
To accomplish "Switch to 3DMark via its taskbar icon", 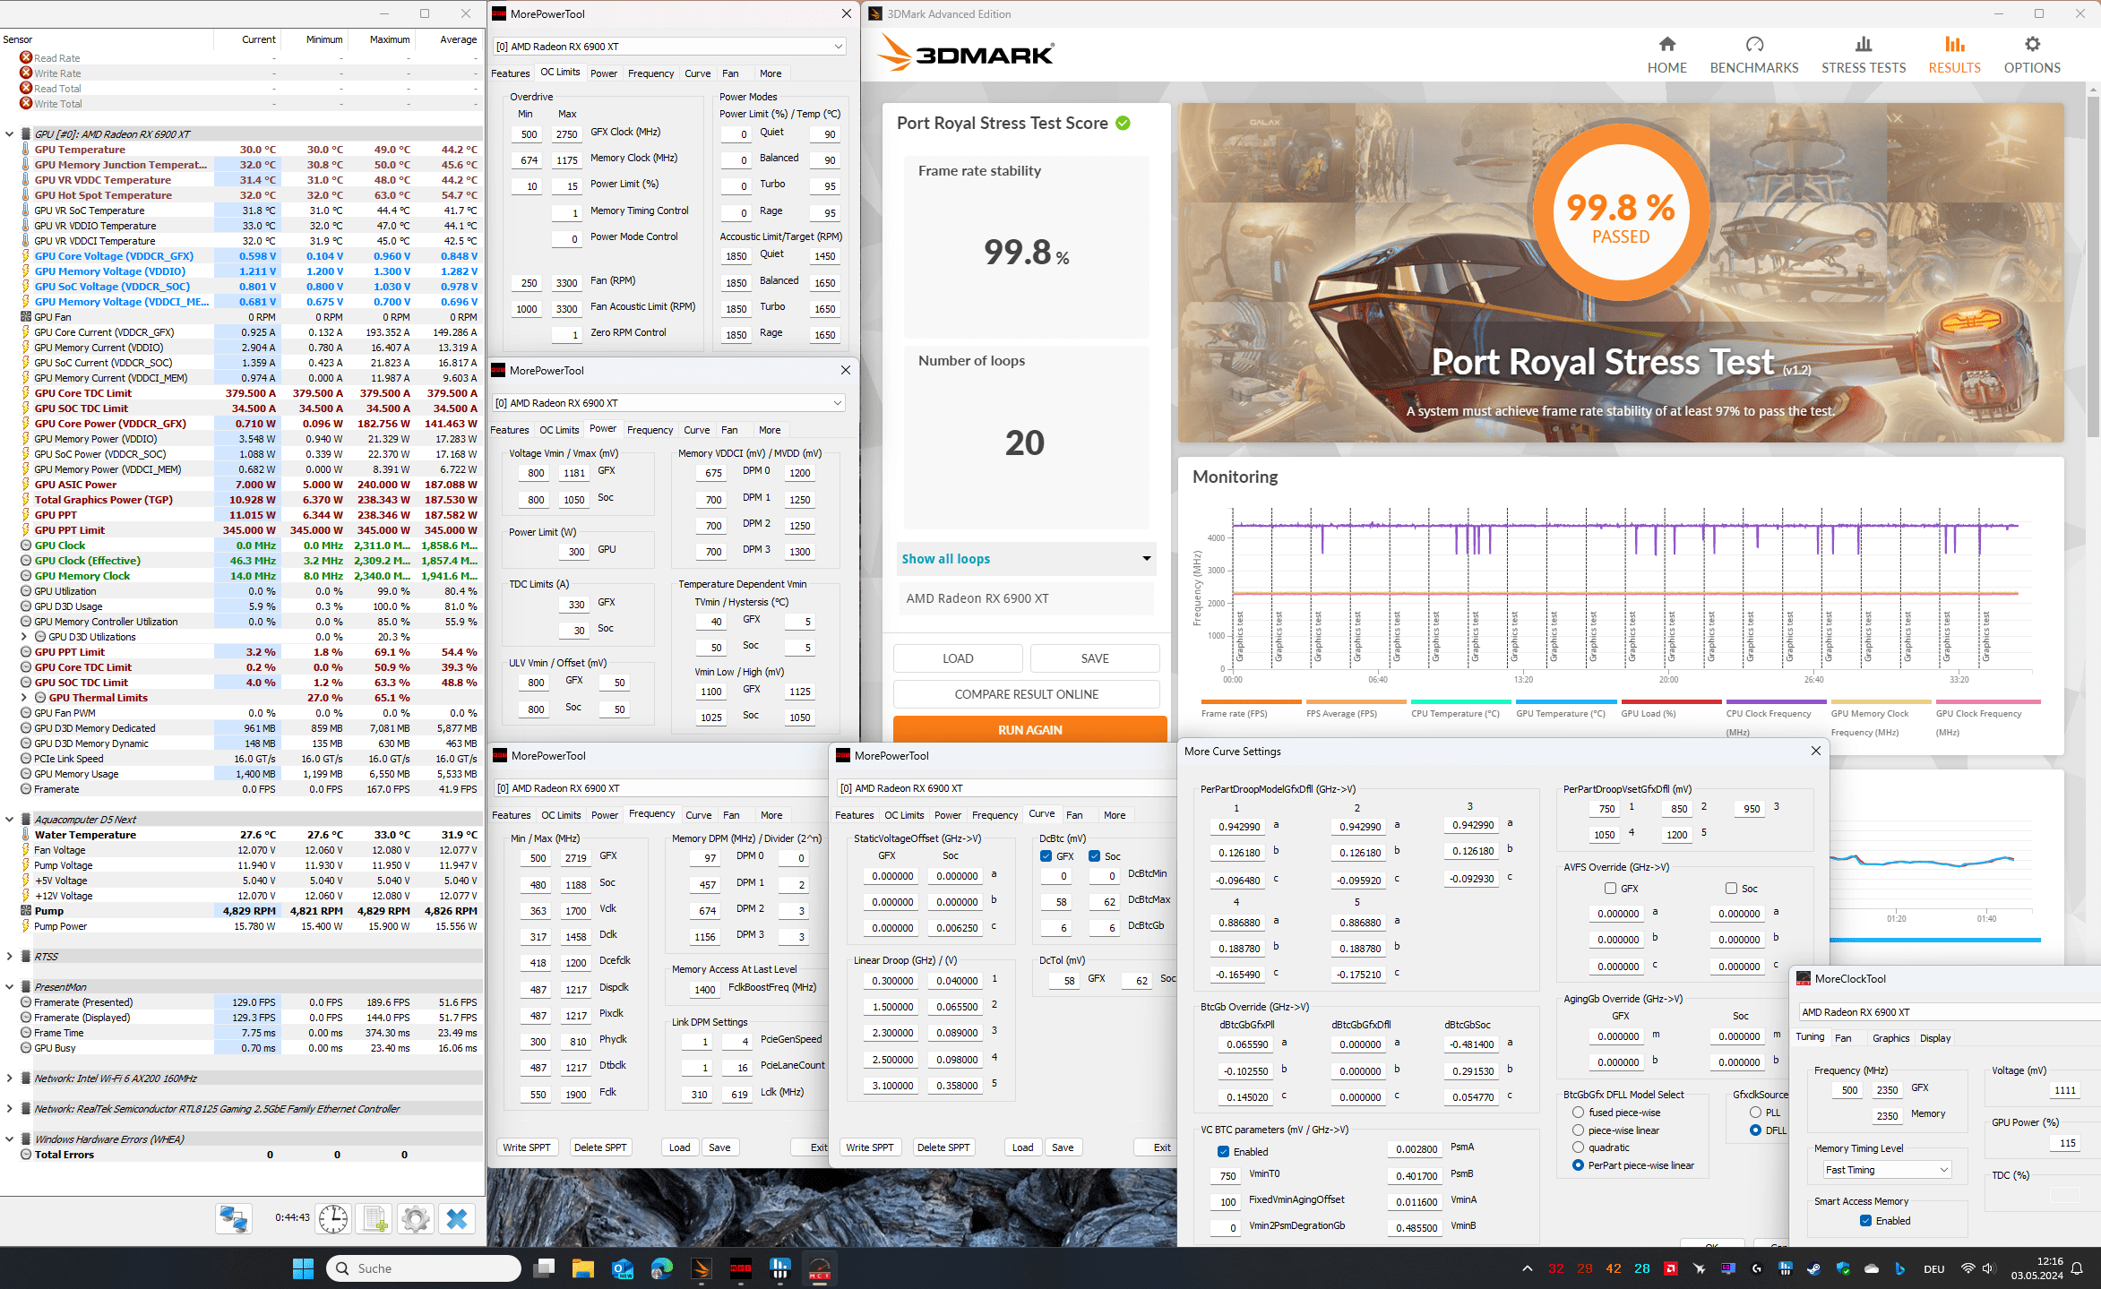I will click(x=702, y=1268).
